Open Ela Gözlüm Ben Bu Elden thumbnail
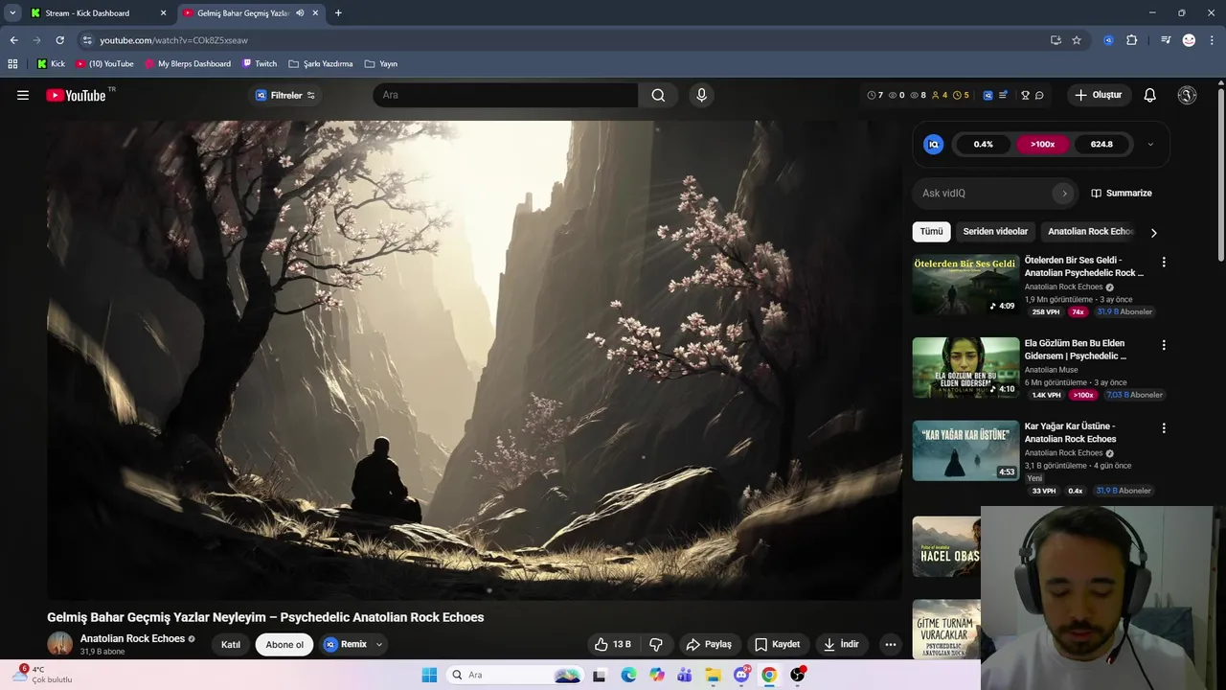This screenshot has width=1226, height=690. pos(965,367)
